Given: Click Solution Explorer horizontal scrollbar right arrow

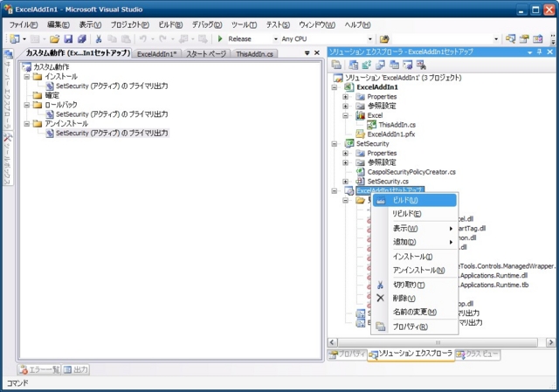Looking at the screenshot, I should coord(550,342).
